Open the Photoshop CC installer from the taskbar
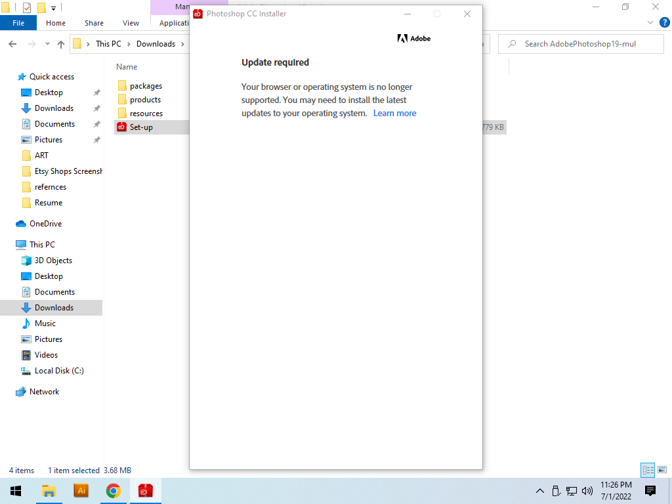This screenshot has height=504, width=672. click(146, 490)
